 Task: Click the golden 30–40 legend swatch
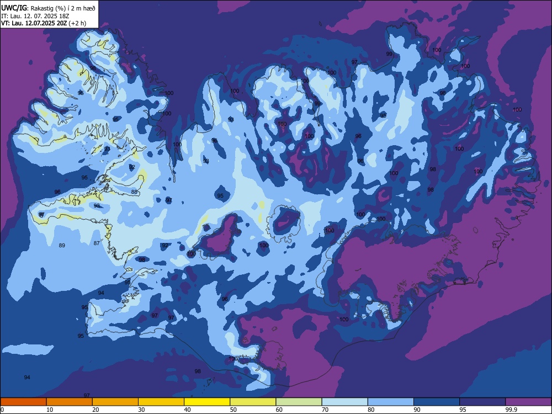coord(161,402)
